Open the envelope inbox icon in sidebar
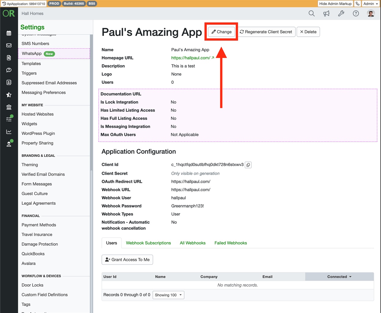Image resolution: width=381 pixels, height=313 pixels. pyautogui.click(x=9, y=45)
